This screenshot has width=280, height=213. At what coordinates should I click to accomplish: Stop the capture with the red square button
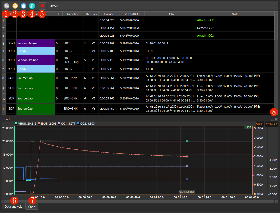[42, 6]
